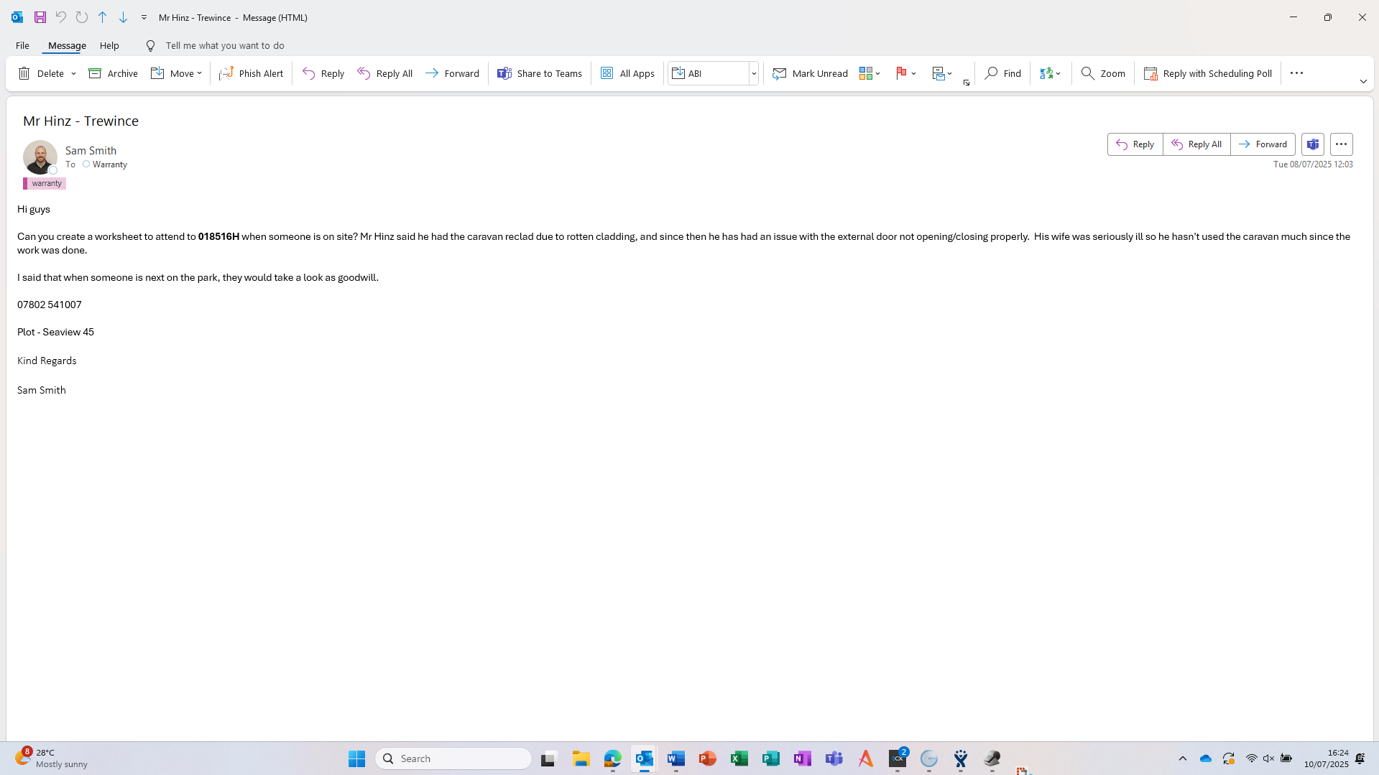Viewport: 1379px width, 775px height.
Task: Open Word from the taskbar
Action: point(675,758)
